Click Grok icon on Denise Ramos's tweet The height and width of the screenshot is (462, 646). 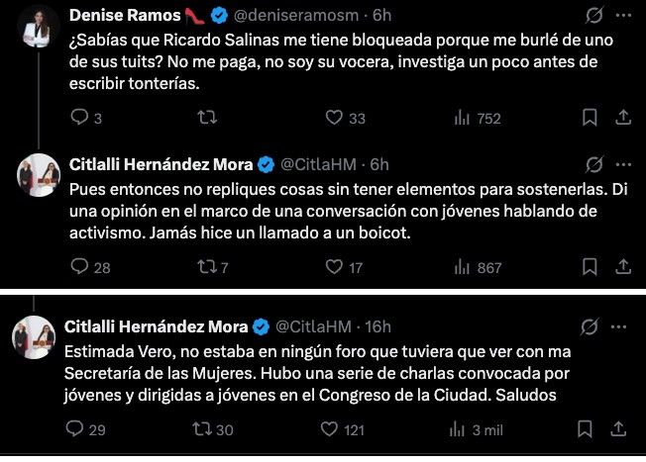pos(595,16)
